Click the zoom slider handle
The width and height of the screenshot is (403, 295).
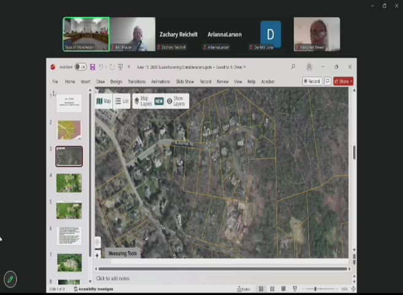(x=315, y=289)
